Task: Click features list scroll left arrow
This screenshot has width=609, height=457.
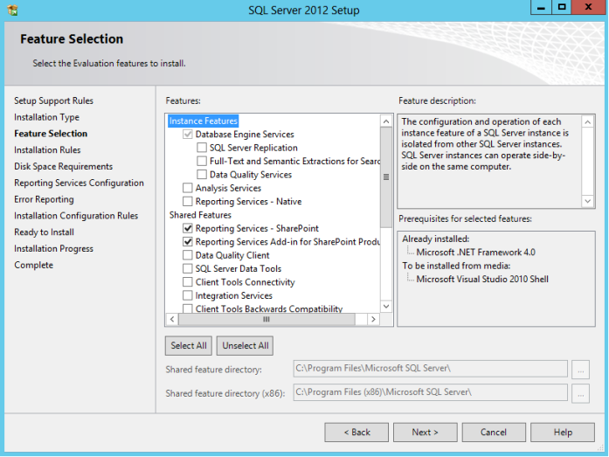Action: click(x=172, y=319)
